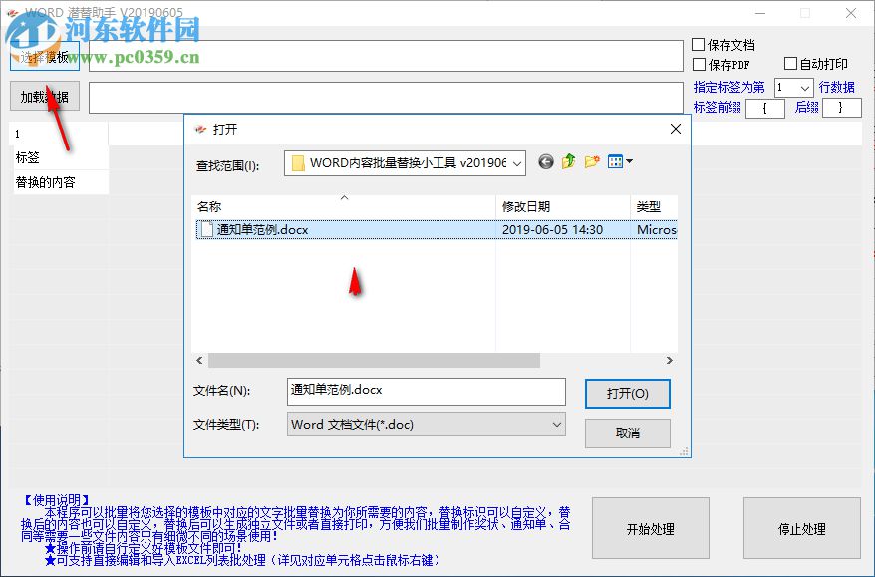Click the folder icon inside the 查找范围 box
875x577 pixels.
299,161
